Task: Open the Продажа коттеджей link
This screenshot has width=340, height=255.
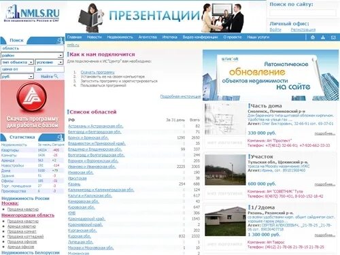Action: click(x=25, y=237)
